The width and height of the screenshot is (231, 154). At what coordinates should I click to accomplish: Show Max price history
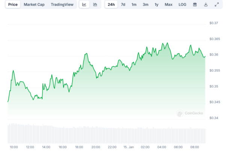(x=169, y=5)
